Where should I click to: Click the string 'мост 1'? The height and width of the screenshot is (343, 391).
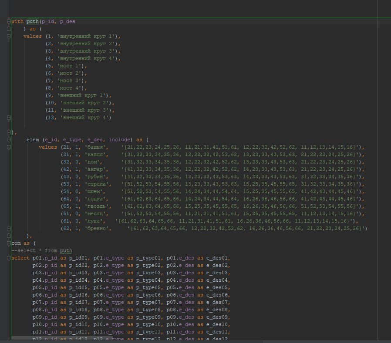(69, 66)
